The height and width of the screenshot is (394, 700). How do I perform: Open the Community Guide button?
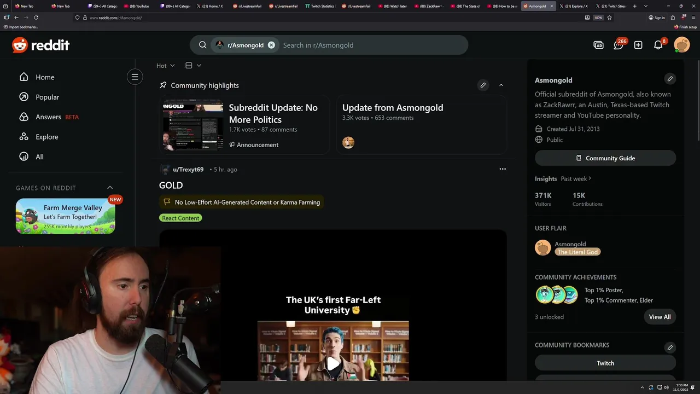605,158
